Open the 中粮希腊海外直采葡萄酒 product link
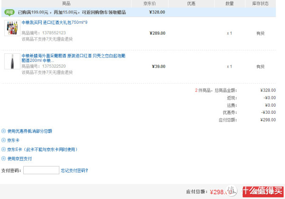The width and height of the screenshot is (285, 199). [x=74, y=58]
